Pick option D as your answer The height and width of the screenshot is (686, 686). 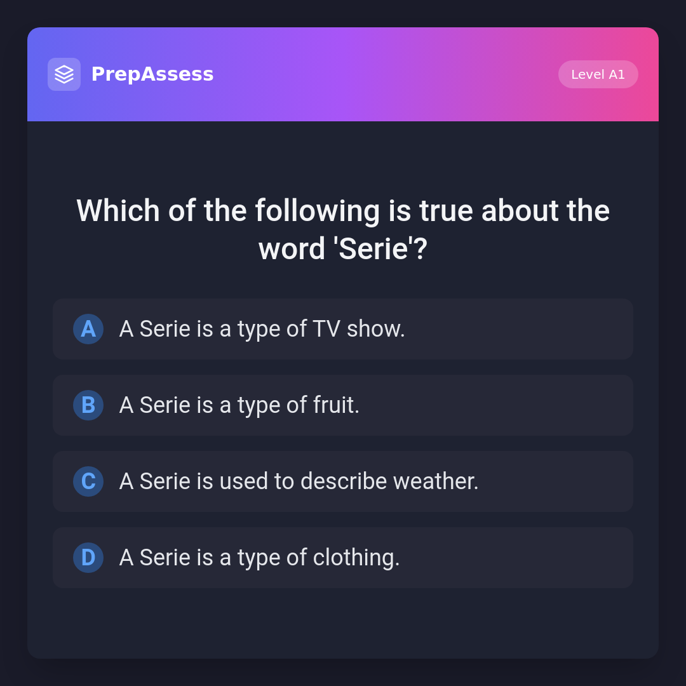pos(343,558)
